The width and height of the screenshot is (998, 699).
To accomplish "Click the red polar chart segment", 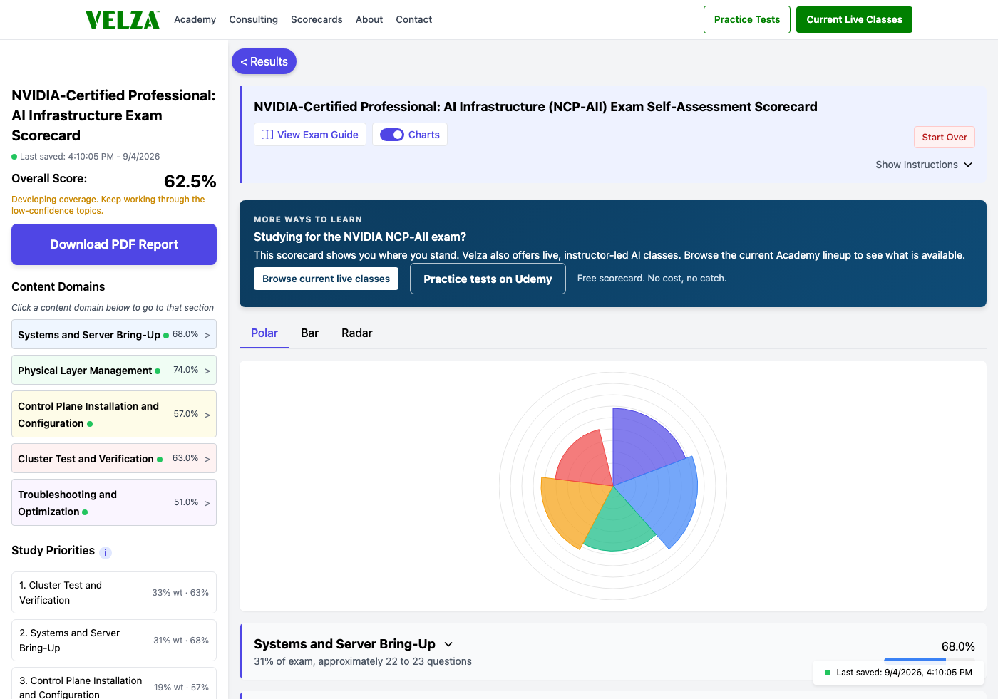I will (x=588, y=460).
